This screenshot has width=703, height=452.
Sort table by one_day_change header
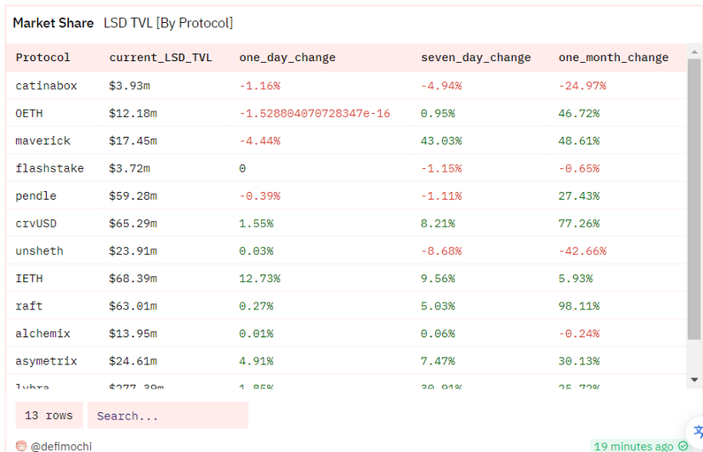[287, 58]
